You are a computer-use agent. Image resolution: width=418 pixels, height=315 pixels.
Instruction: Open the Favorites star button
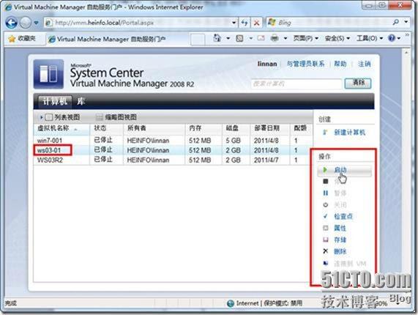[22, 39]
